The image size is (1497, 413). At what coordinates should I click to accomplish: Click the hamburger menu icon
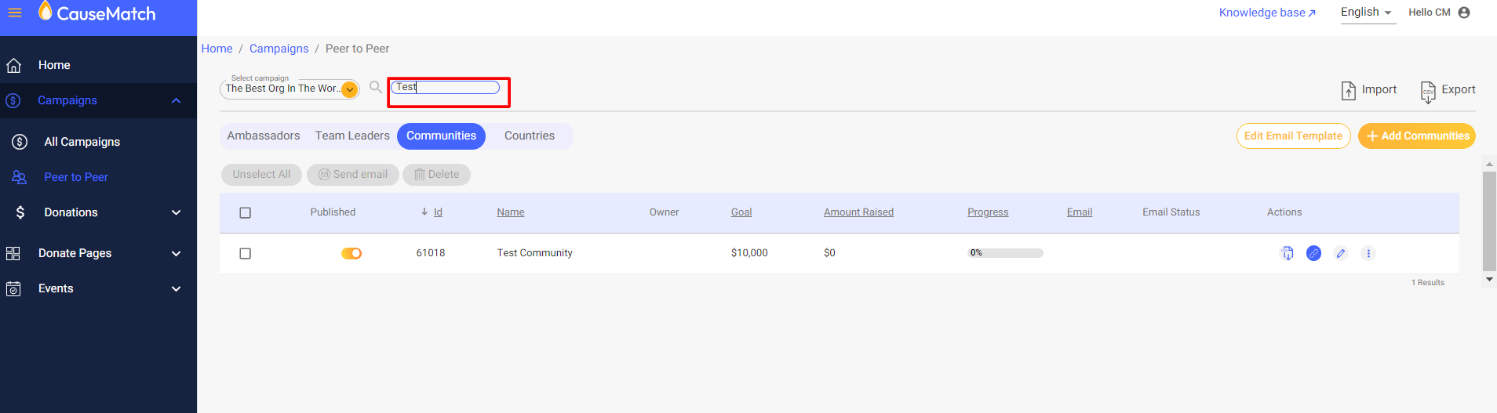click(15, 13)
